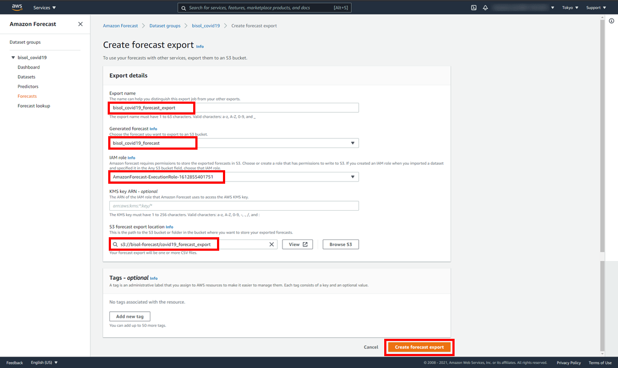The width and height of the screenshot is (618, 368).
Task: Expand the Generated forecast dropdown
Action: tap(352, 143)
